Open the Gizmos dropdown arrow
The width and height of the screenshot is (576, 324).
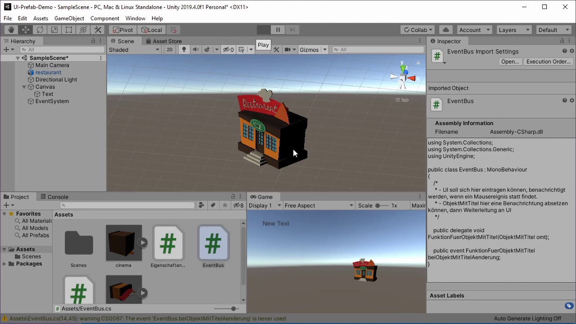point(324,49)
